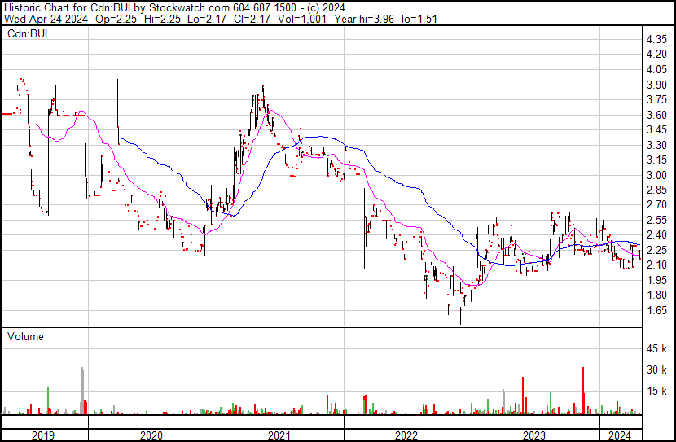Click the 30 k volume axis label

coord(656,370)
